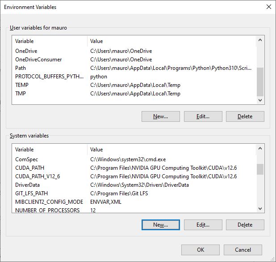Click the 'ENVVAR,XML' value cell
The image size is (276, 262).
[106, 202]
